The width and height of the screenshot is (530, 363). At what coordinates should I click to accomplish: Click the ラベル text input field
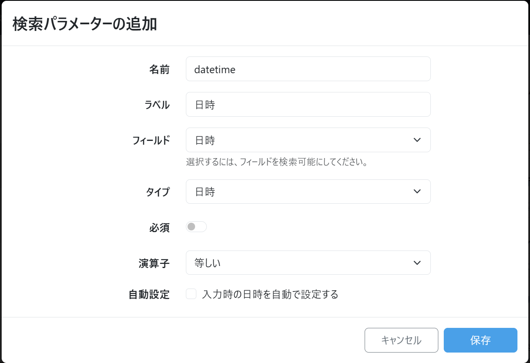coord(308,105)
